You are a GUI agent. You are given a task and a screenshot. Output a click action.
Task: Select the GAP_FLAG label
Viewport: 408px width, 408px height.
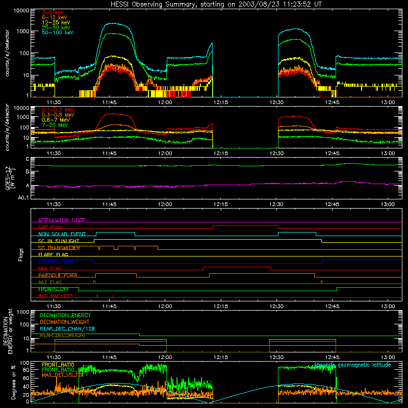(x=50, y=227)
